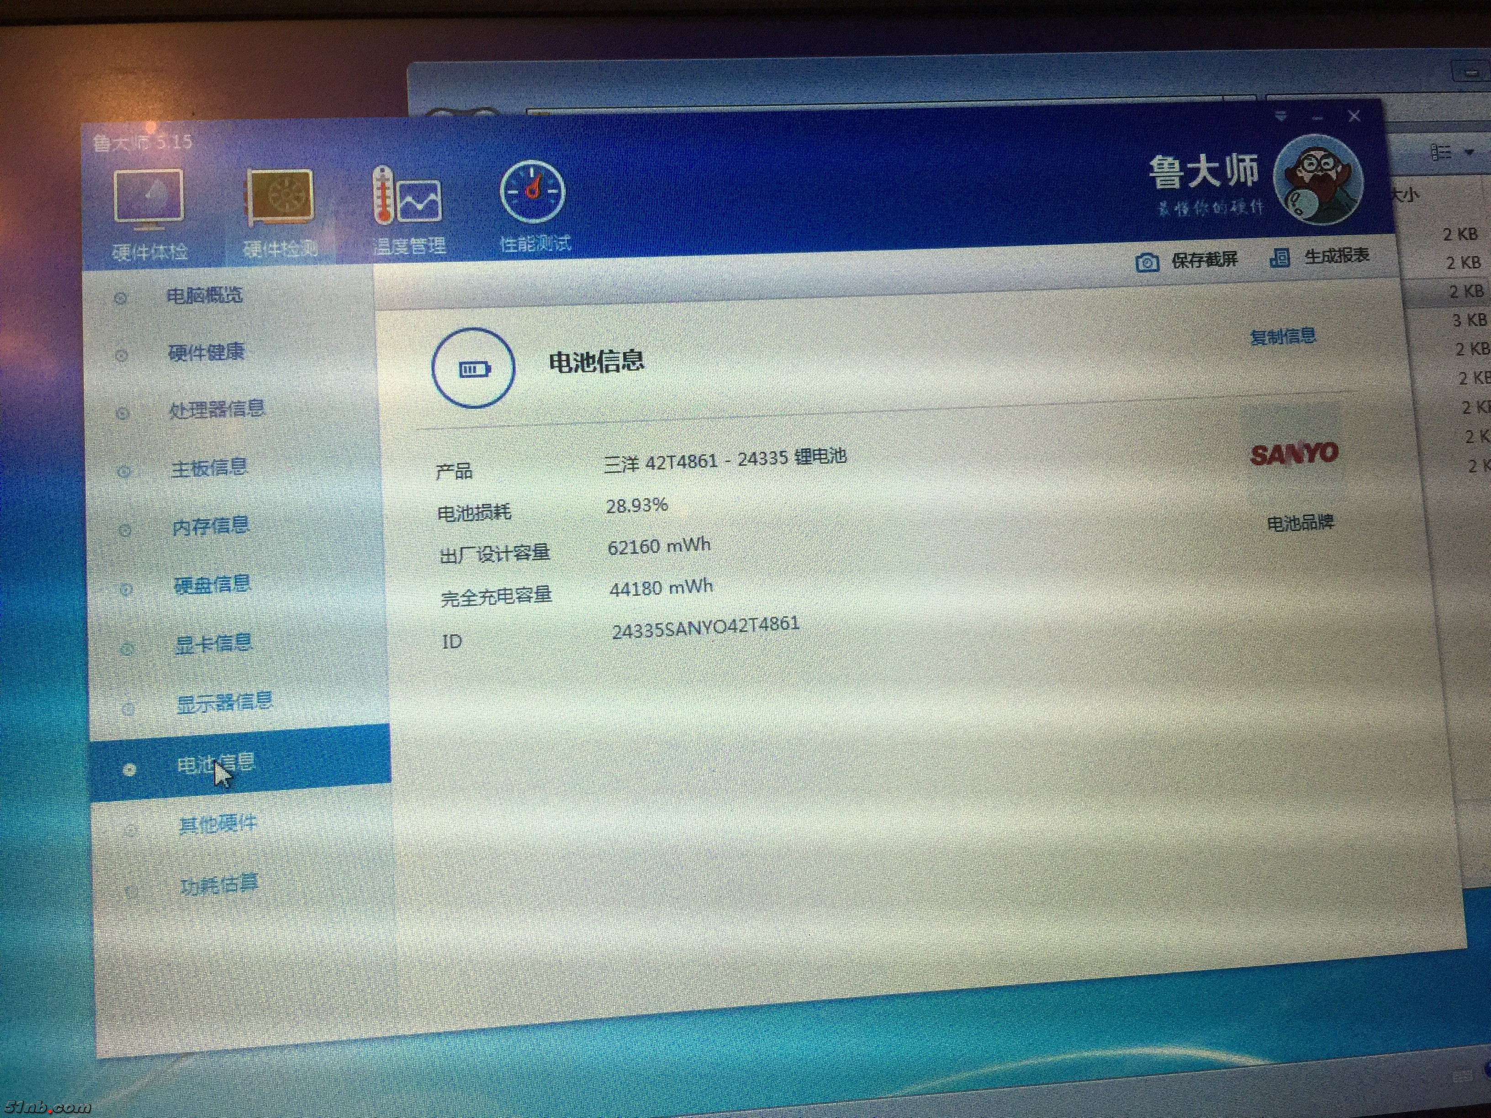Viewport: 1491px width, 1118px height.
Task: Click the 出厂设计容量 field label
Action: tap(495, 554)
